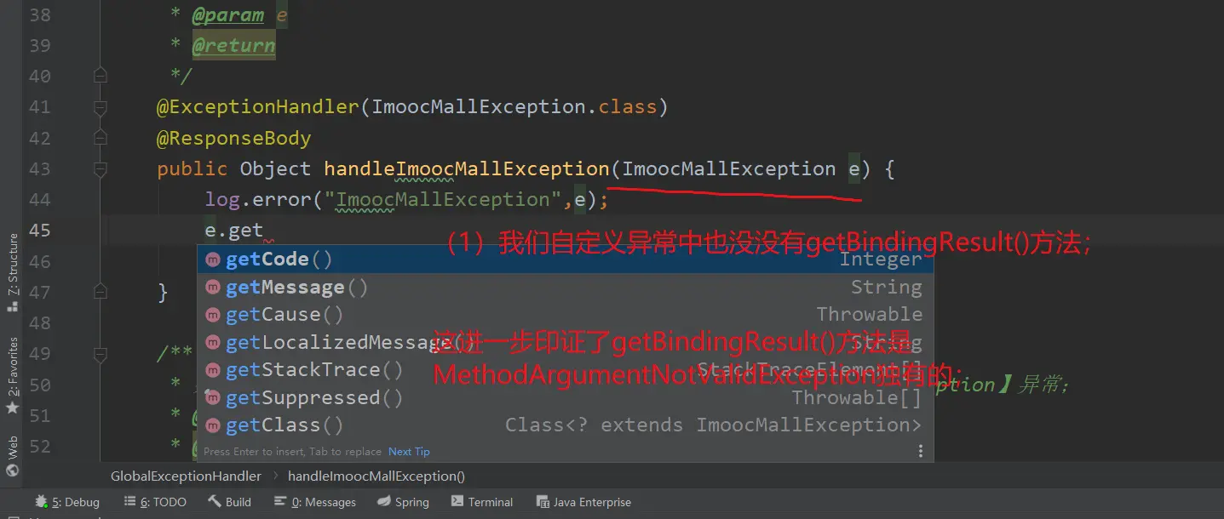Fold the handleImoocMallException method at line 43

pyautogui.click(x=101, y=169)
